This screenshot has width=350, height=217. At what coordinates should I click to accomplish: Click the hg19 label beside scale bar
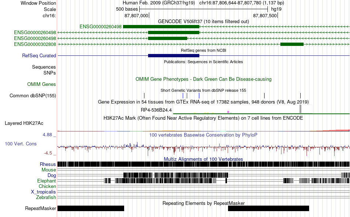pyautogui.click(x=276, y=9)
